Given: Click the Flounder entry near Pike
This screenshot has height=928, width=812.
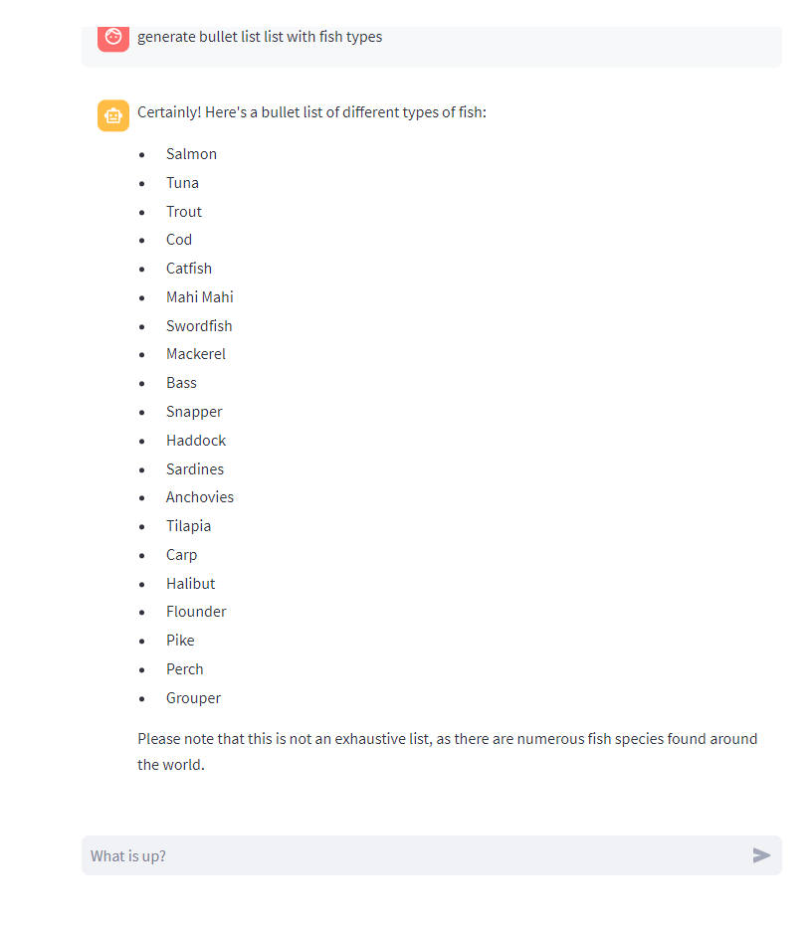Looking at the screenshot, I should click(x=195, y=612).
